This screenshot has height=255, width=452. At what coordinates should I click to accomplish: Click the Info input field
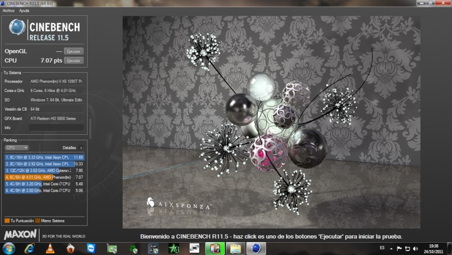coord(56,128)
